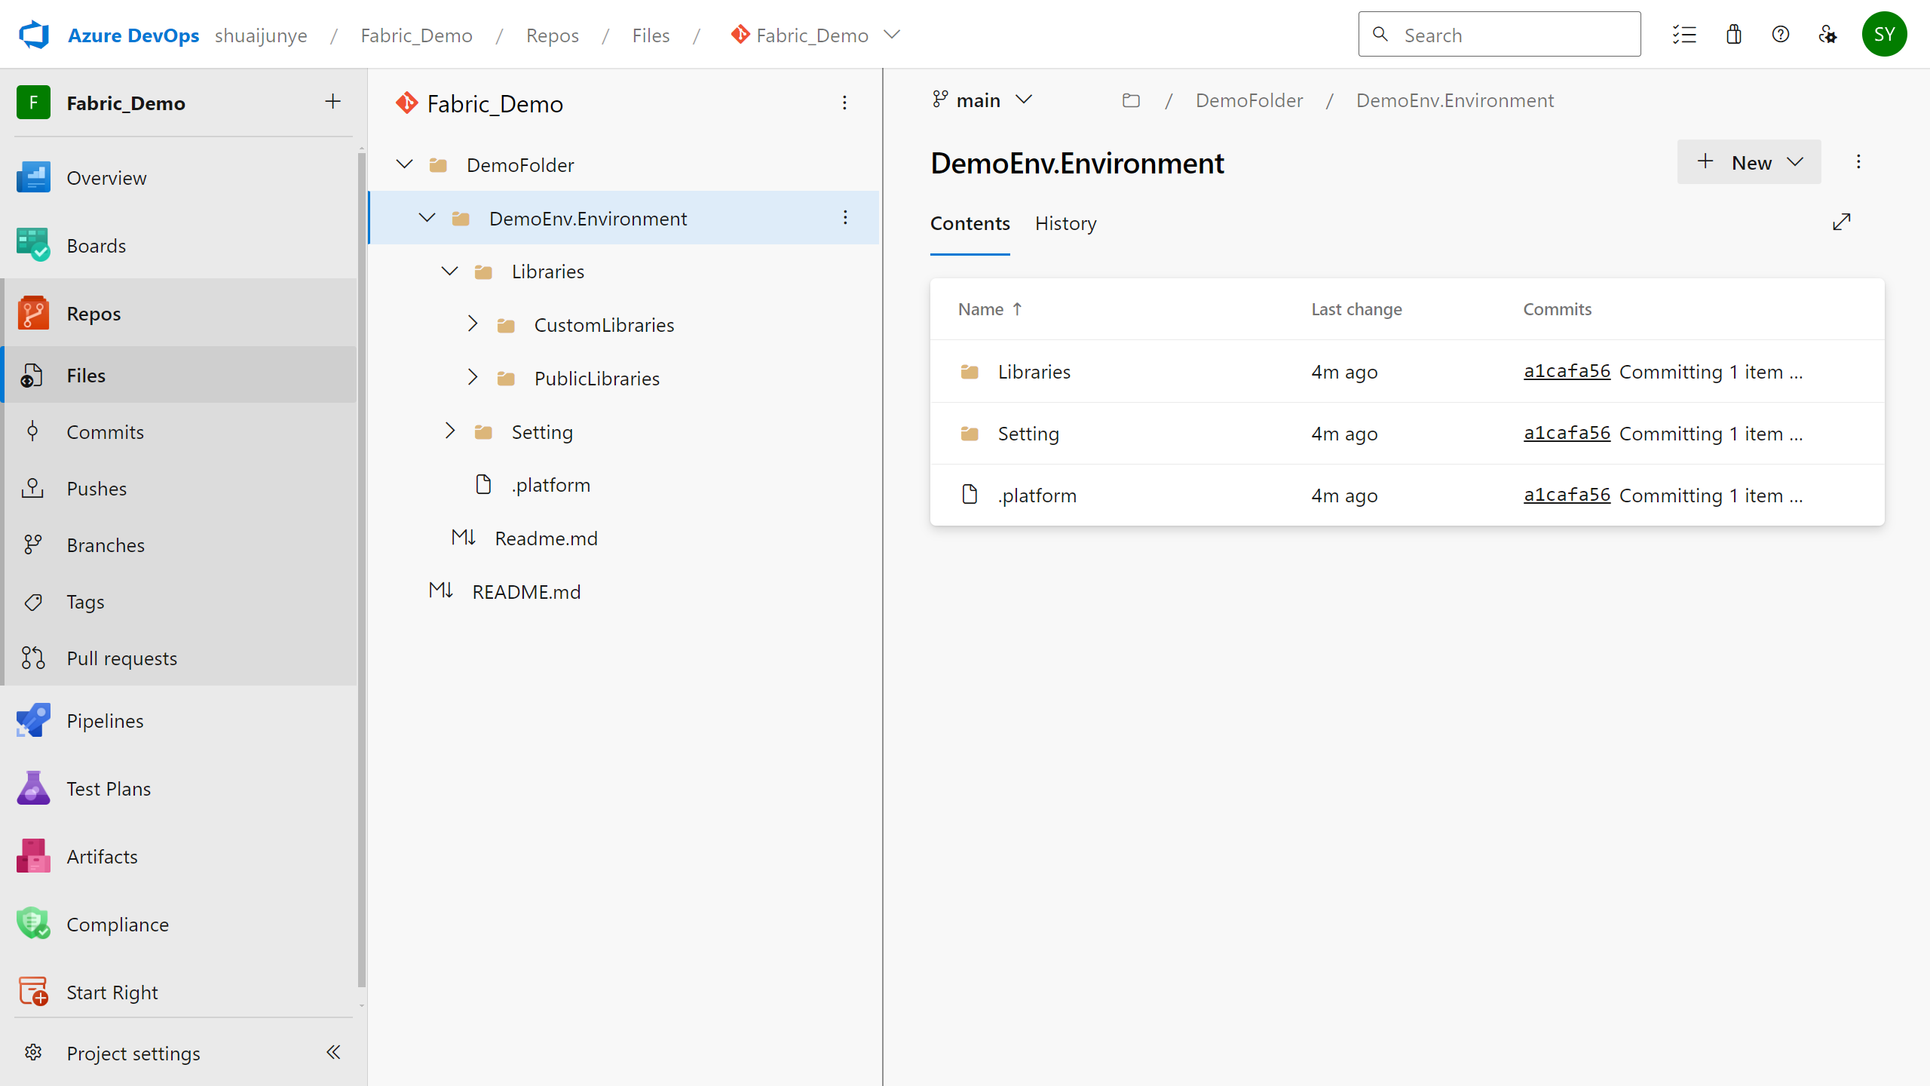This screenshot has height=1086, width=1930.
Task: Expand the CustomLibraries folder
Action: coord(470,324)
